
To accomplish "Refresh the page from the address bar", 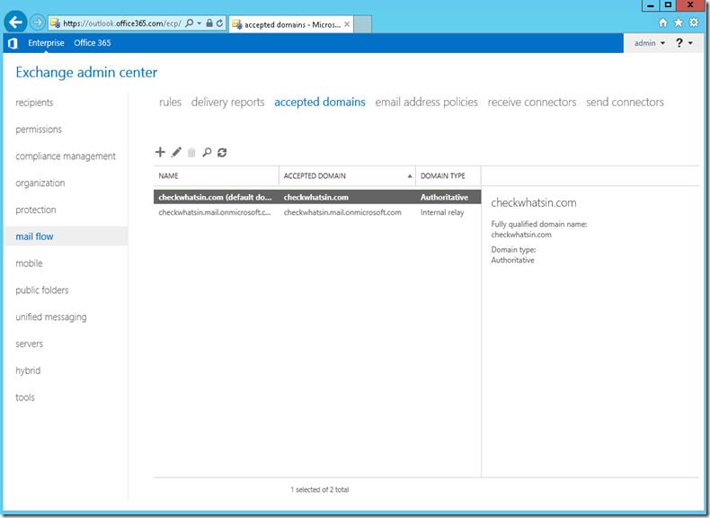I will pos(219,23).
